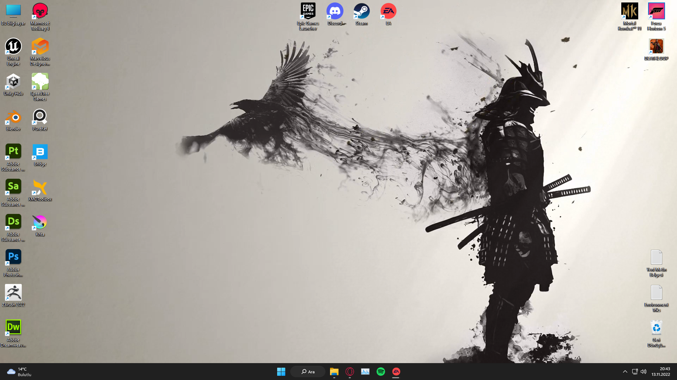Select the ZBrush 2022 shortcut

click(13, 296)
